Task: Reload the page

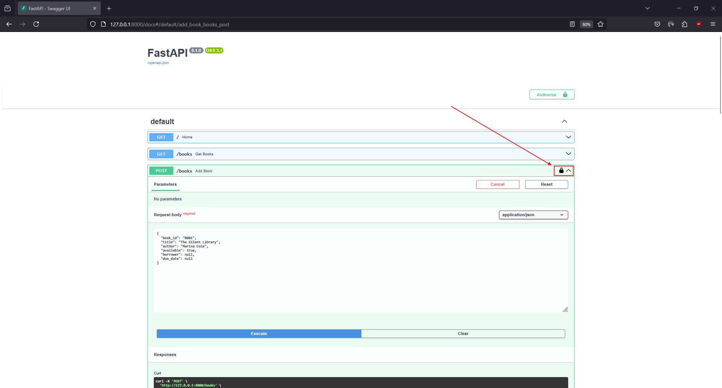Action: [36, 24]
